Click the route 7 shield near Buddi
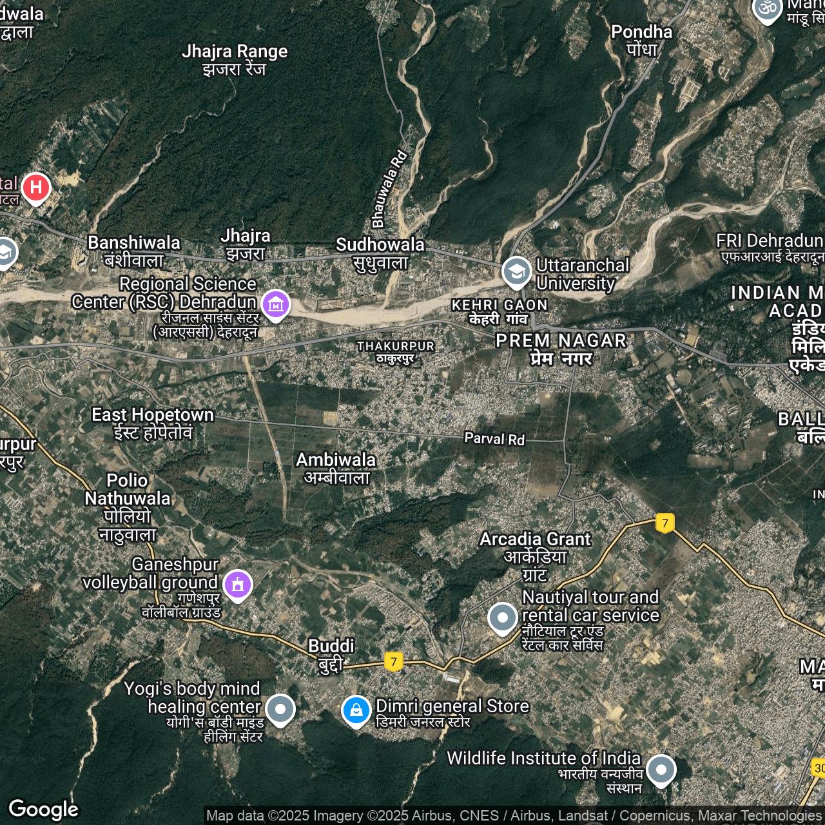The image size is (825, 825). 394,661
